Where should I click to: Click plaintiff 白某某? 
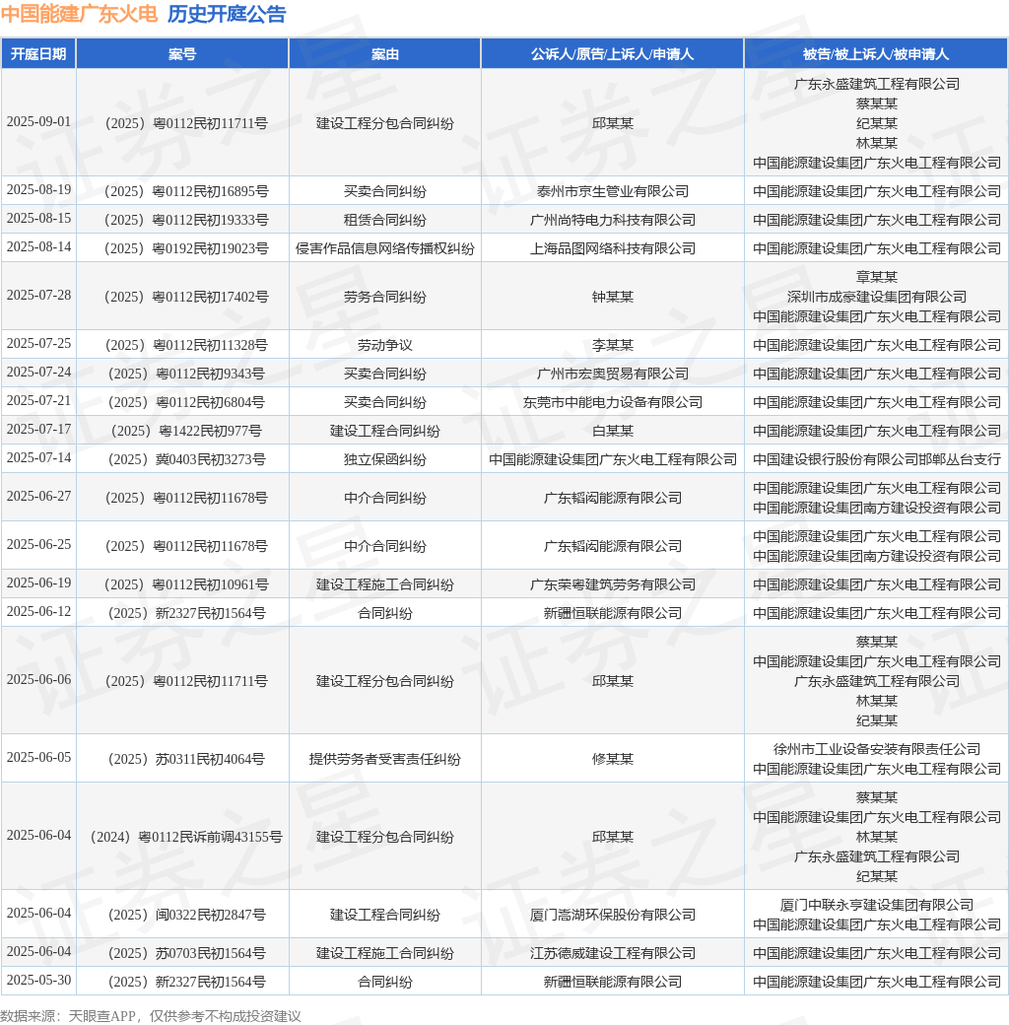(x=612, y=432)
